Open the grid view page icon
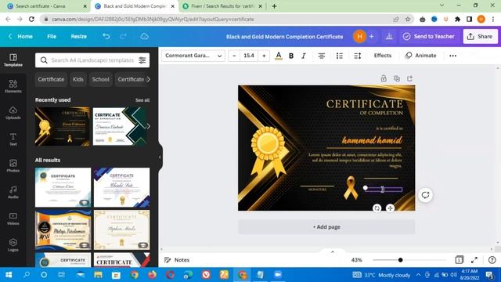Screen dimensions: 501x282 460,260
